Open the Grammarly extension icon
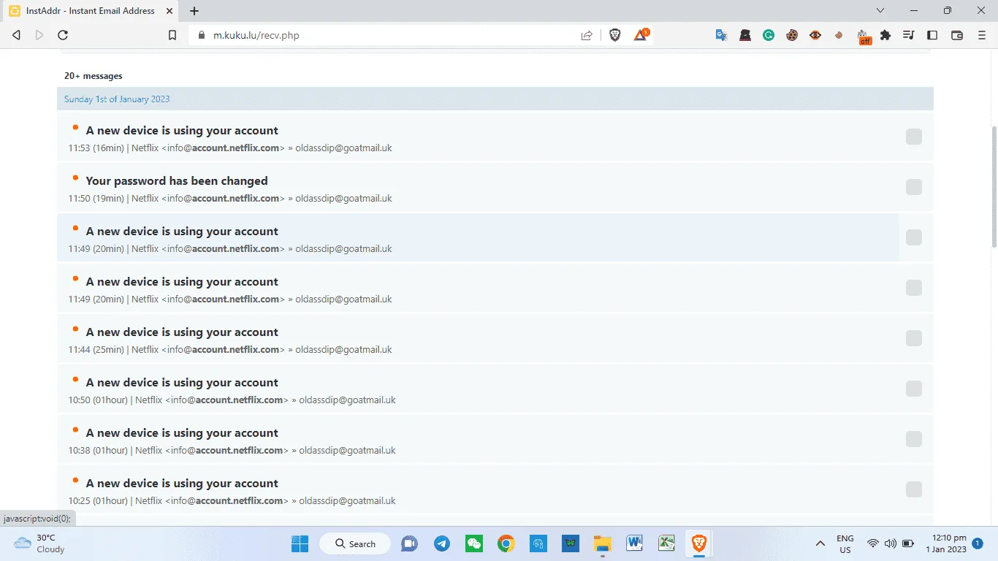The image size is (998, 561). click(x=769, y=35)
